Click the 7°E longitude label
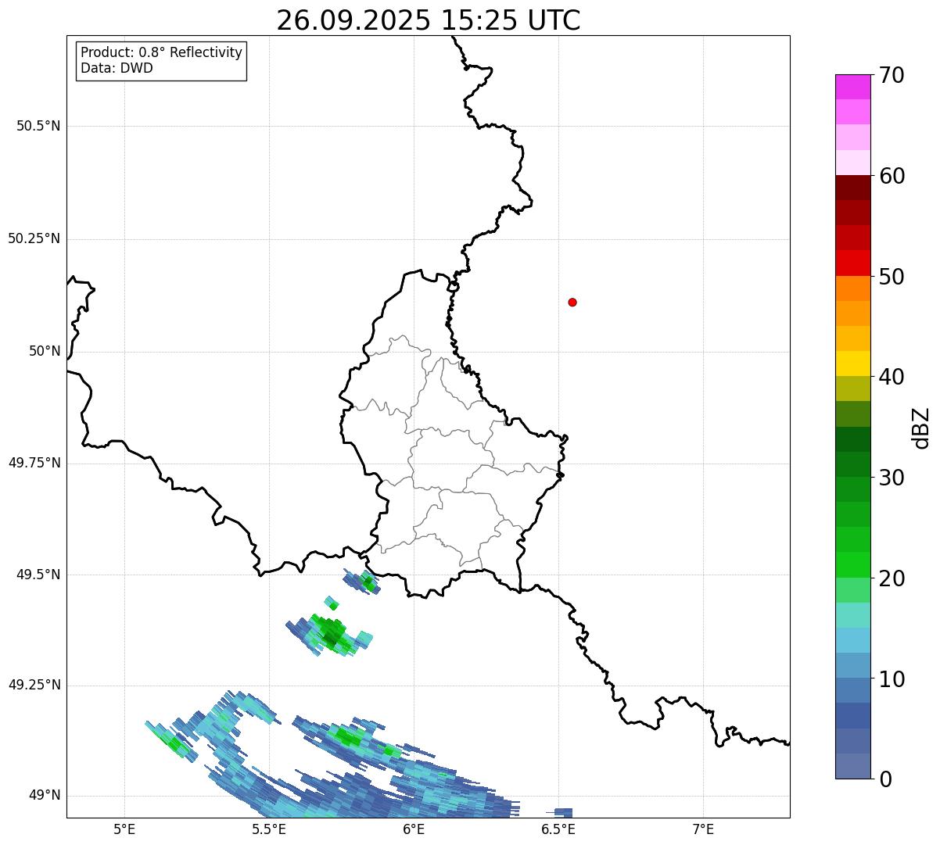Screen dimensions: 940x845 coord(703,829)
